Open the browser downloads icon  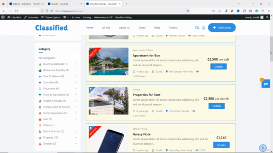pyautogui.click(x=220, y=11)
